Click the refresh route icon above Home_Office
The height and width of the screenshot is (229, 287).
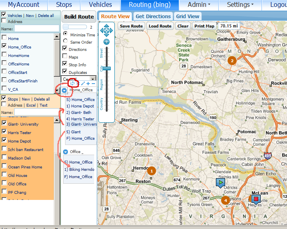pyautogui.click(x=72, y=84)
